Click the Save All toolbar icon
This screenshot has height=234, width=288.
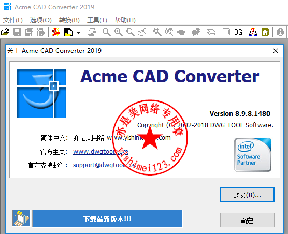pos(29,32)
